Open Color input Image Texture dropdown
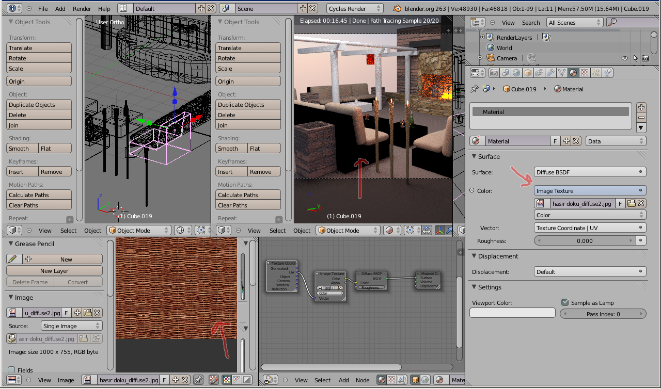The height and width of the screenshot is (389, 661). pyautogui.click(x=590, y=190)
